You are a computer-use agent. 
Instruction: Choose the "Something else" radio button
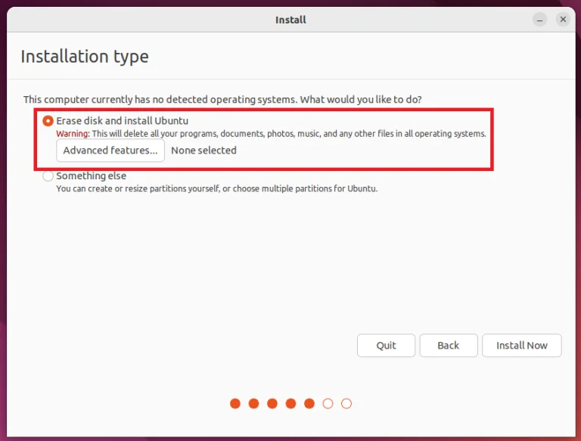(48, 176)
